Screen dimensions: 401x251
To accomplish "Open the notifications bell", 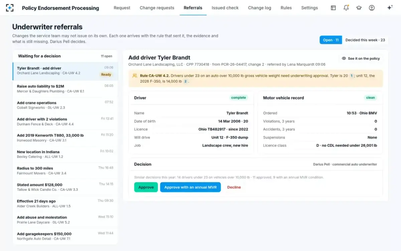I will (346, 8).
